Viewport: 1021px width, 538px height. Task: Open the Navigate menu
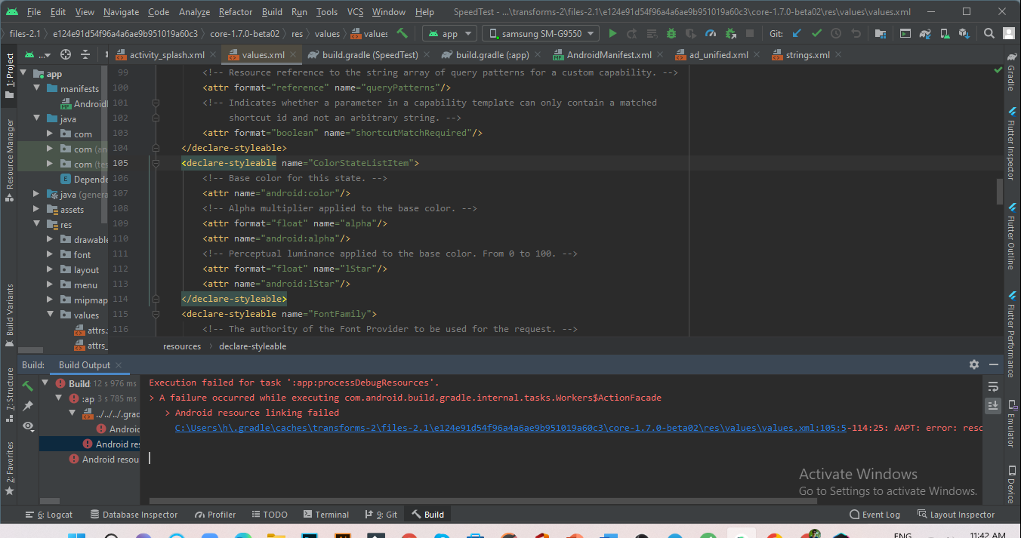coord(121,12)
